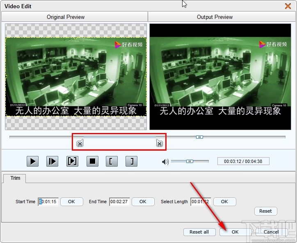
Task: Confirm edits with the bottom OK button
Action: 235,232
